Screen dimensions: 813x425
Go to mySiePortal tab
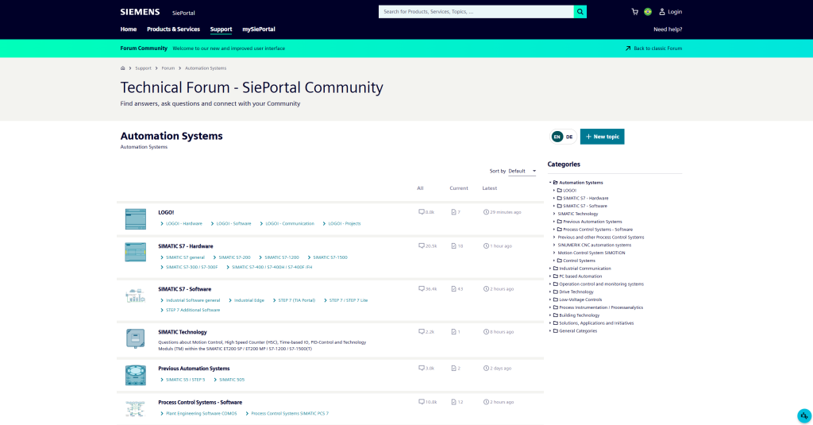258,29
